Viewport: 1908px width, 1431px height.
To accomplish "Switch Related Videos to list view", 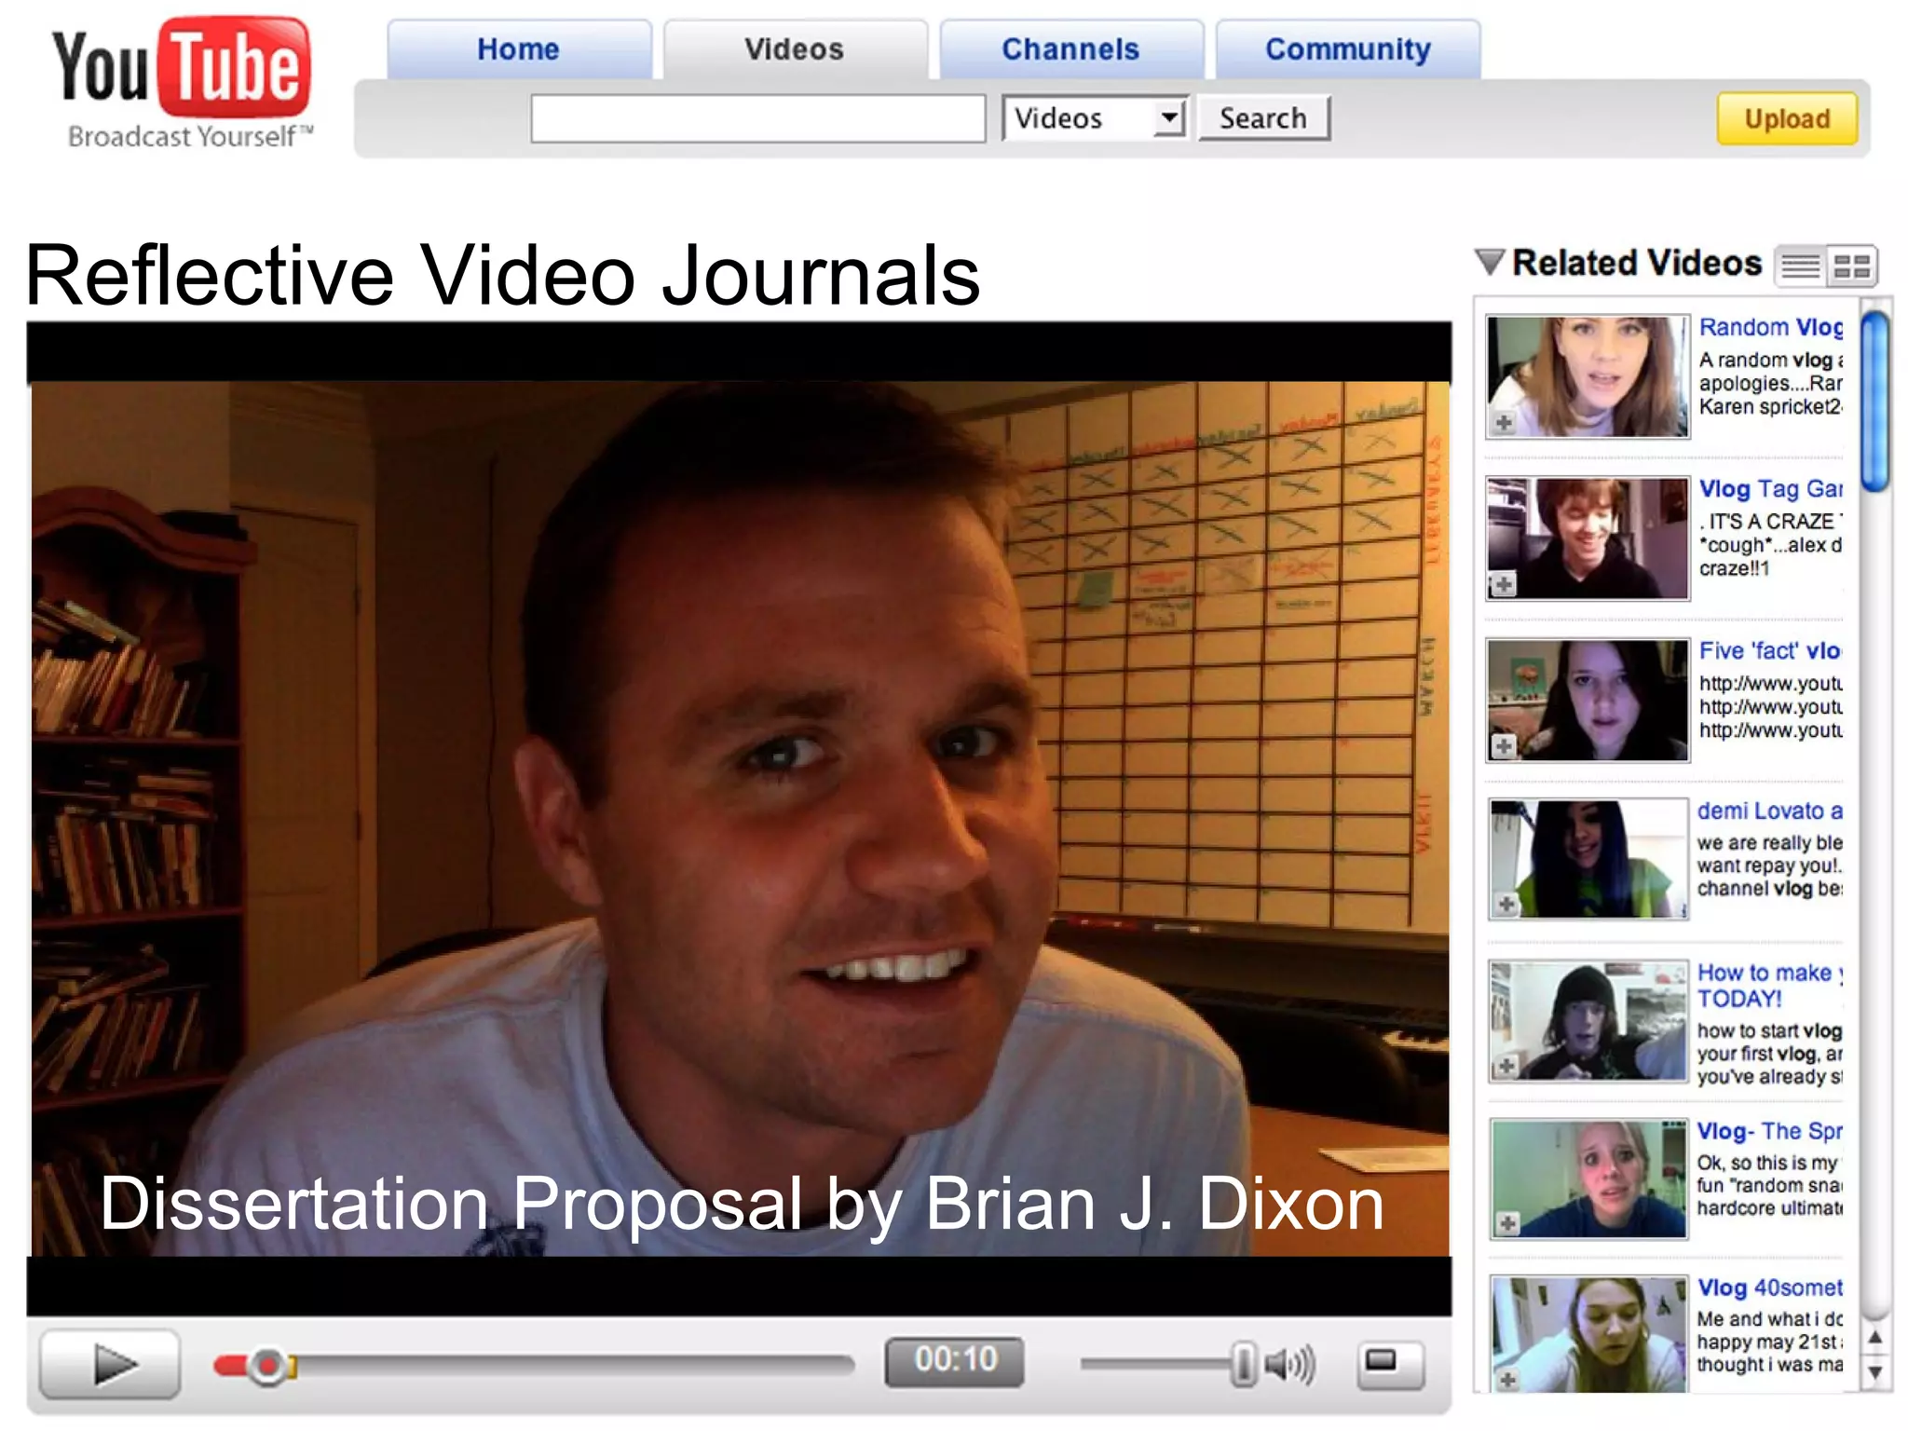I will point(1801,267).
